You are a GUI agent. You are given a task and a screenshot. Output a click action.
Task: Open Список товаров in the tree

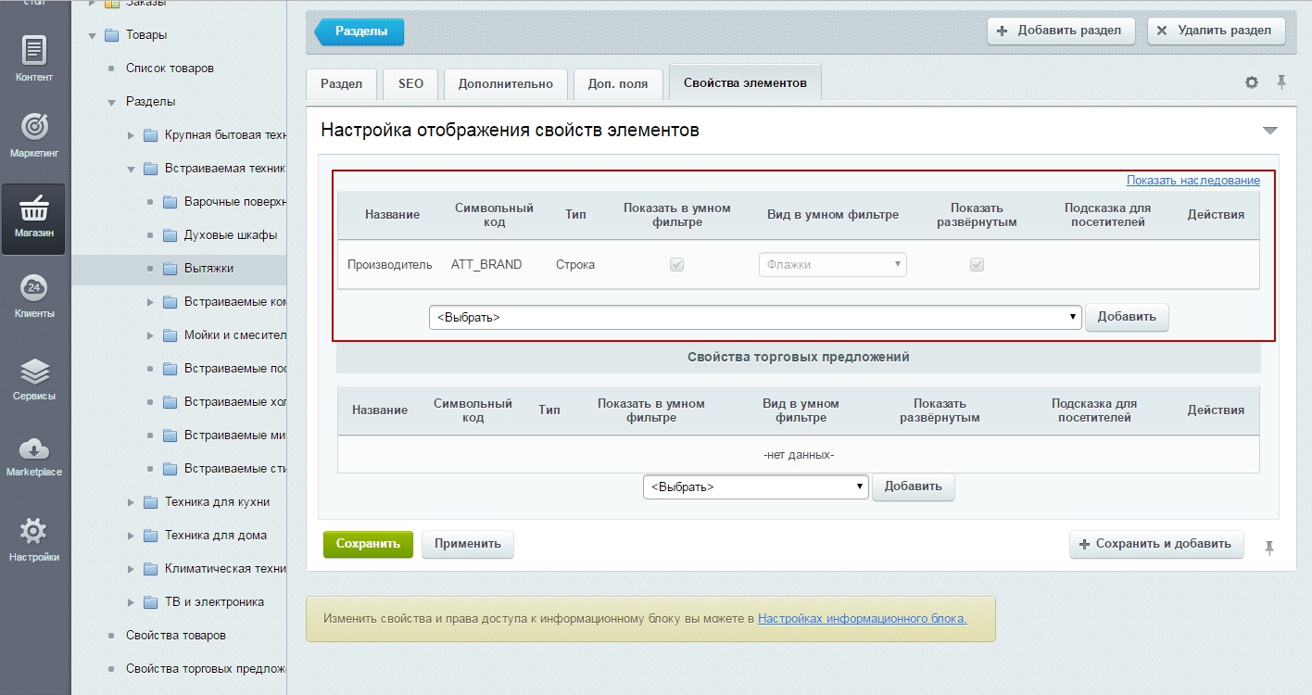(x=170, y=69)
